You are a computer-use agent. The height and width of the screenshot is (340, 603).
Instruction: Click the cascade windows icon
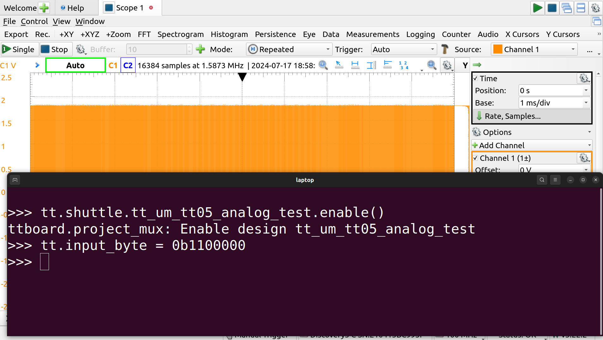[566, 8]
